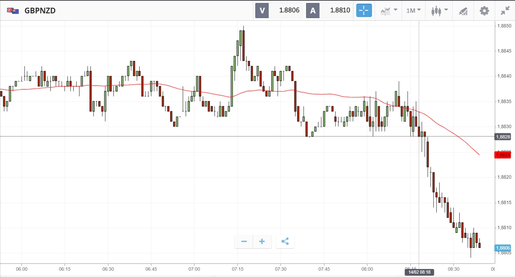Click the blue 1.8806 current price label
The image size is (515, 277).
click(503, 248)
